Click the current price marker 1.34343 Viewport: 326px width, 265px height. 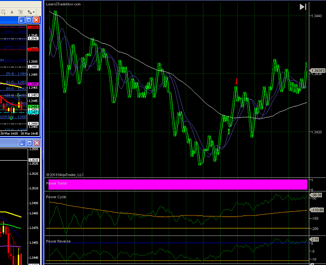tap(318, 71)
